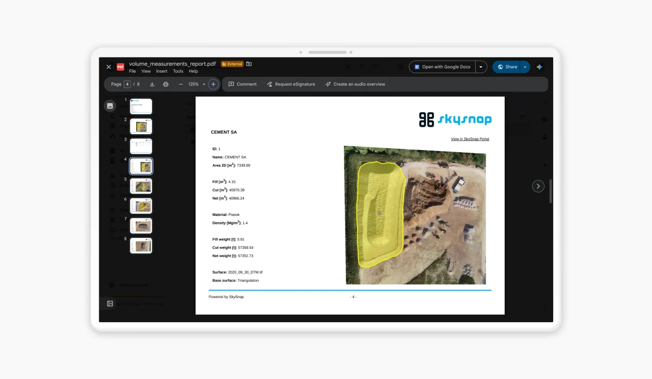Print the document via the printer icon
Viewport: 652px width, 379px height.
pos(166,84)
